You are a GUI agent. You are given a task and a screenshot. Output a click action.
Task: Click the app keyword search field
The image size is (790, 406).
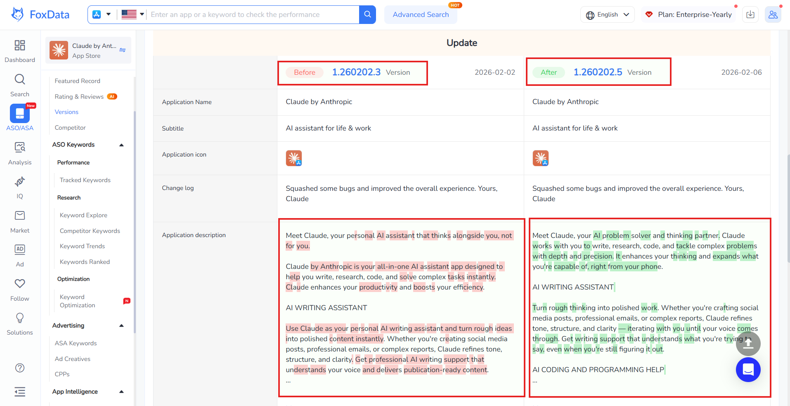coord(253,14)
